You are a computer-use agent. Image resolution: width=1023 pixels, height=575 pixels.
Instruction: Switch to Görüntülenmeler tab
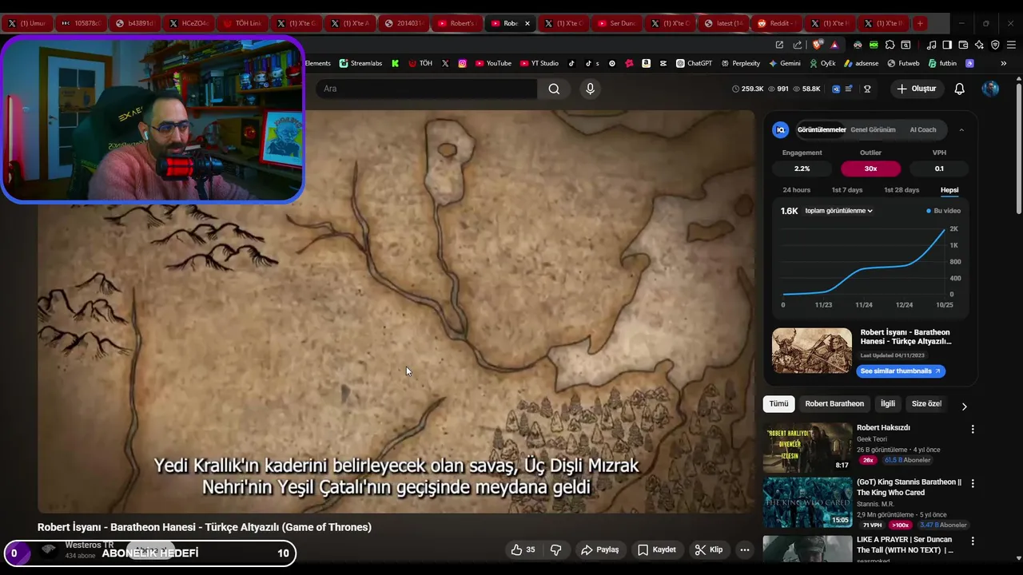click(x=822, y=129)
